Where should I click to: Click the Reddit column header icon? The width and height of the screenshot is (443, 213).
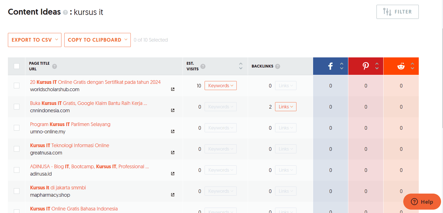pyautogui.click(x=401, y=66)
